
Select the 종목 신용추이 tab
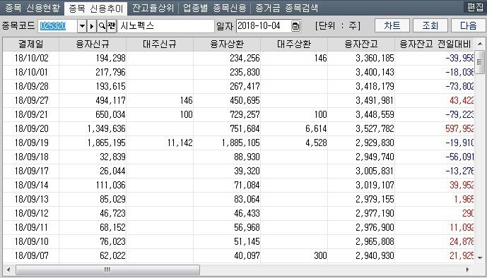pos(96,8)
